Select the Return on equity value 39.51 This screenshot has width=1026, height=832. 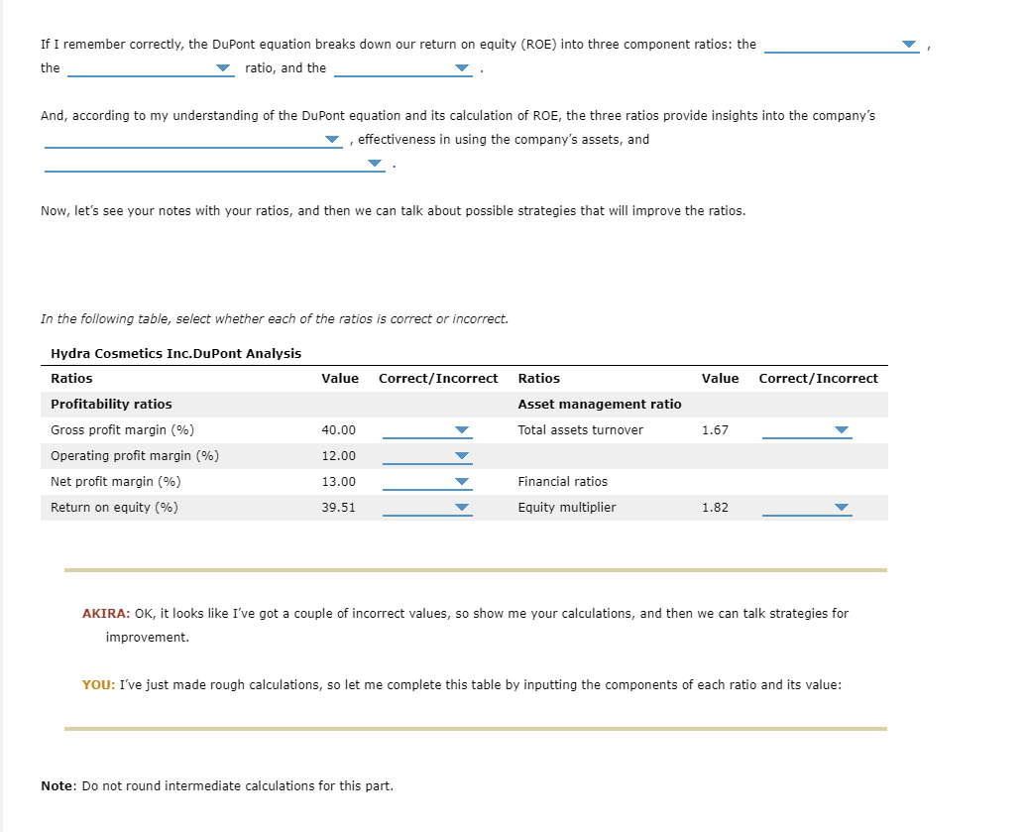(x=340, y=507)
